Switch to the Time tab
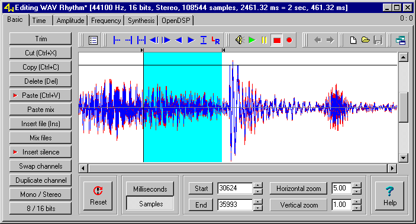The height and width of the screenshot is (224, 416). [39, 21]
